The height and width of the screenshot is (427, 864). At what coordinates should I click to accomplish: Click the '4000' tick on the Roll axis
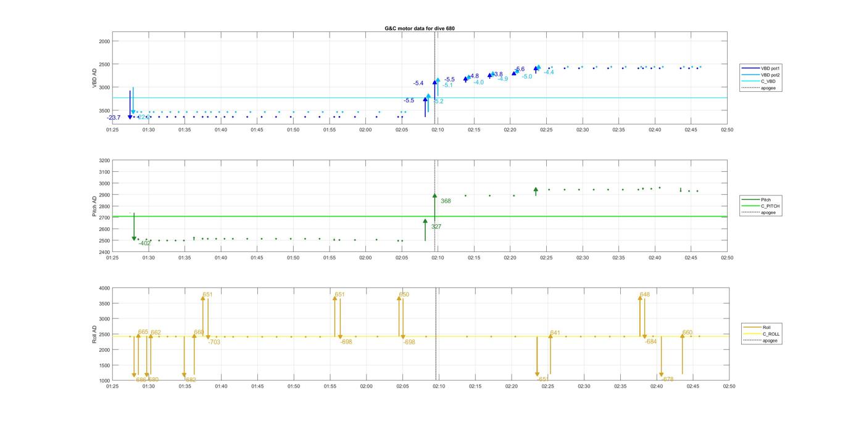(x=104, y=288)
